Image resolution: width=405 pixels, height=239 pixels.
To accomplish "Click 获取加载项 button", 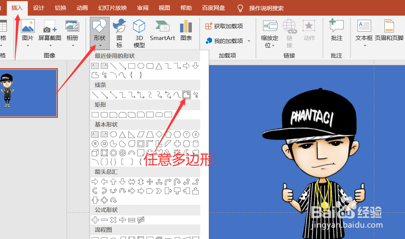I will click(224, 26).
